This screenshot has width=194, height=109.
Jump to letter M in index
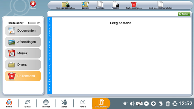click(50, 53)
